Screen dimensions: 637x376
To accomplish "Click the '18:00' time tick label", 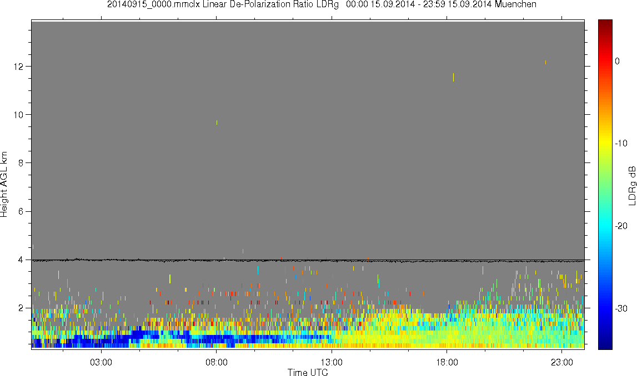I will click(447, 362).
